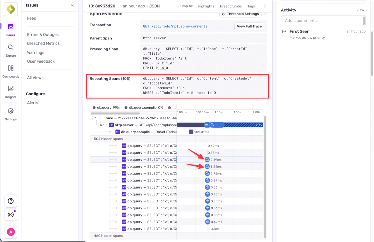Click the warning icon beside 0.40ms
This screenshot has height=242, width=374.
[207, 194]
